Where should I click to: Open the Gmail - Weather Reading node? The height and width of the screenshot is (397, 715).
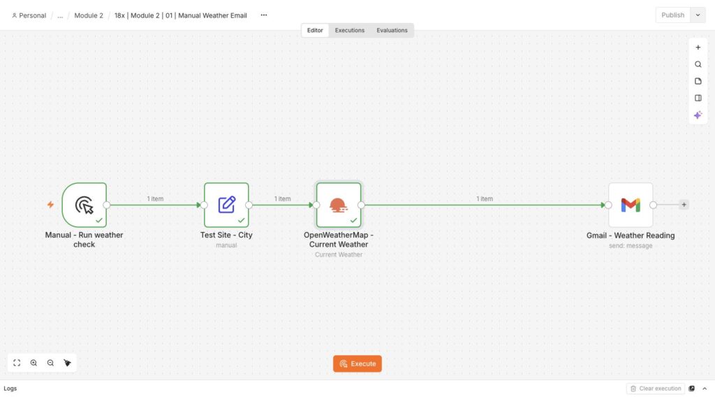[631, 205]
